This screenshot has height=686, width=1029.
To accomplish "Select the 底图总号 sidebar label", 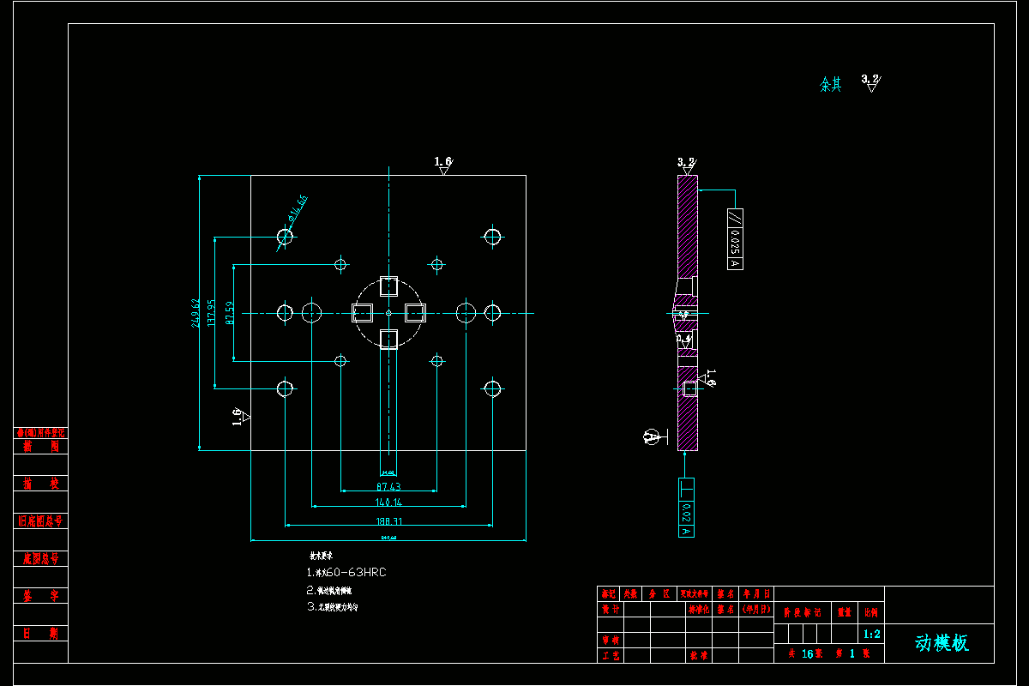I will [x=41, y=558].
